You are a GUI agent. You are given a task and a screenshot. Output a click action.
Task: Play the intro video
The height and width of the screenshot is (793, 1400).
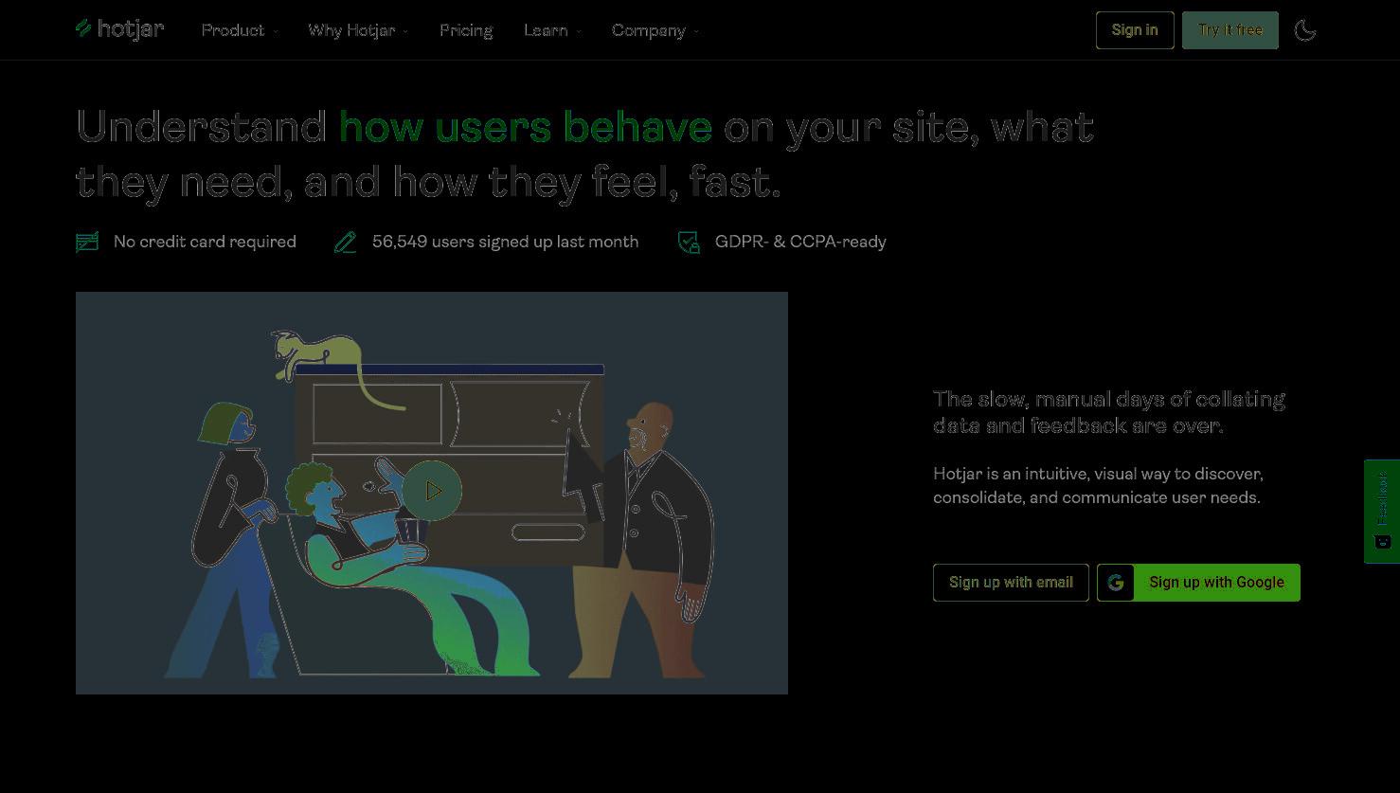pyautogui.click(x=432, y=491)
